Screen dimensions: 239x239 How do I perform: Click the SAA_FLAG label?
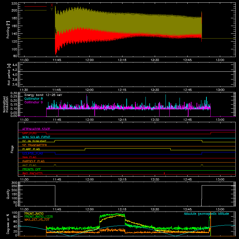(x=29, y=157)
